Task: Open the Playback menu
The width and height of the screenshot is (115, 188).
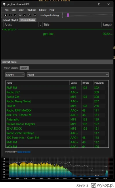Action: (x=31, y=10)
